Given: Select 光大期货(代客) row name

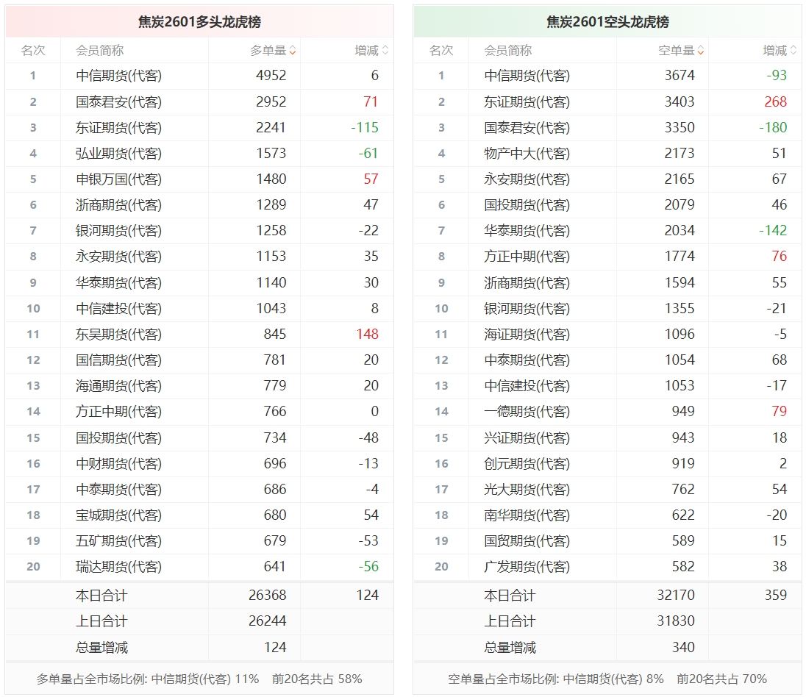Looking at the screenshot, I should (x=527, y=490).
